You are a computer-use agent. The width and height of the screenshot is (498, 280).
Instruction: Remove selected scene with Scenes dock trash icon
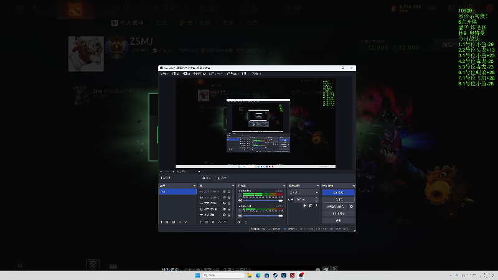tap(167, 222)
